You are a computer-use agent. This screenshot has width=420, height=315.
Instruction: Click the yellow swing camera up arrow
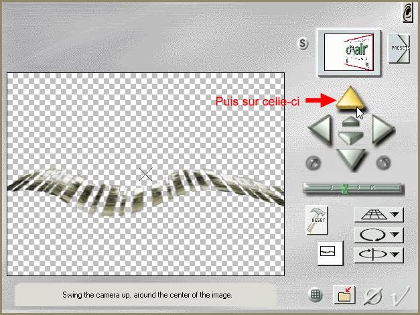point(352,100)
